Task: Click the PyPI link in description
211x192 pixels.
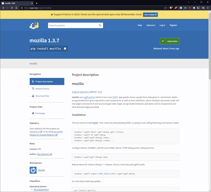Action: [x=100, y=92]
